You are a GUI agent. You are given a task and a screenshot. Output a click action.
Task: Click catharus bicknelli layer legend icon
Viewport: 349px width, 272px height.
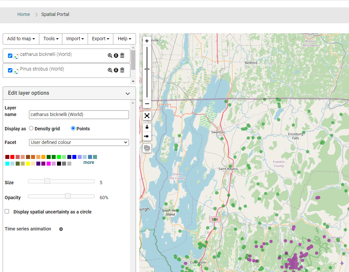coord(16,57)
